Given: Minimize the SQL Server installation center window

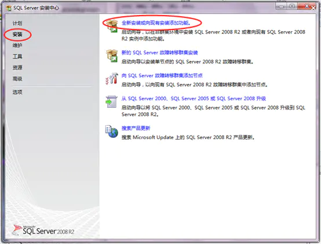Looking at the screenshot, I should [281, 6].
